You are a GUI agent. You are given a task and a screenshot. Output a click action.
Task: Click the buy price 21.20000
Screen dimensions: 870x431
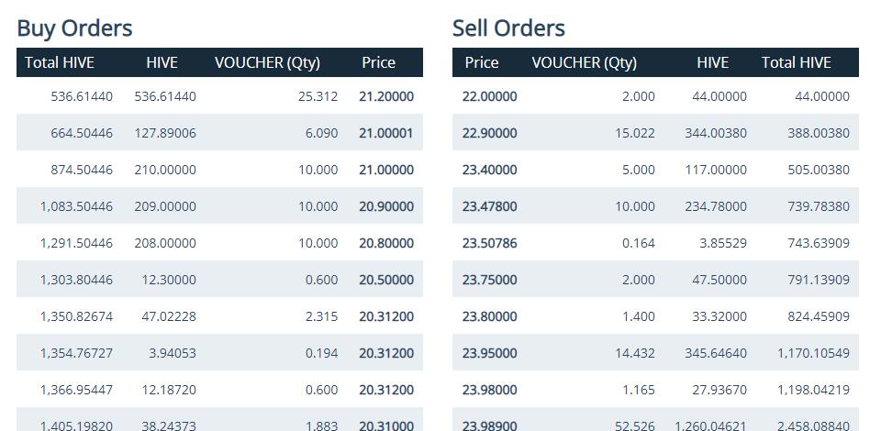coord(385,96)
